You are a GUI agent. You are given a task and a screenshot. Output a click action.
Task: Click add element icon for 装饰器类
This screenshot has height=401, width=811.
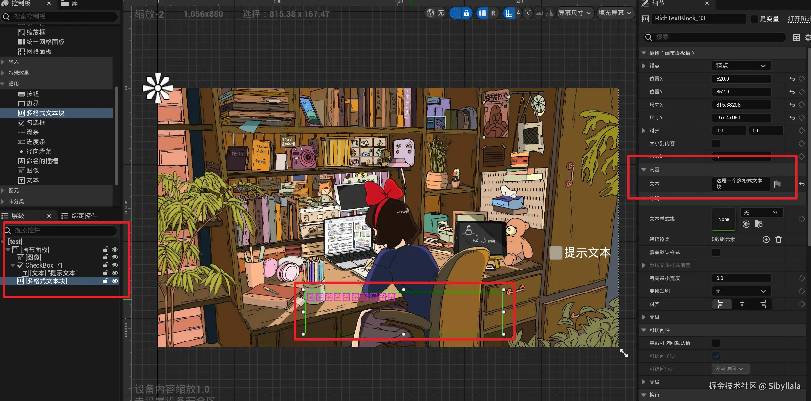[x=766, y=239]
